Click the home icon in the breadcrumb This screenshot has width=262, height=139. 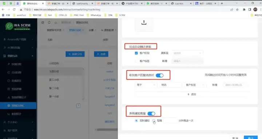(56, 23)
